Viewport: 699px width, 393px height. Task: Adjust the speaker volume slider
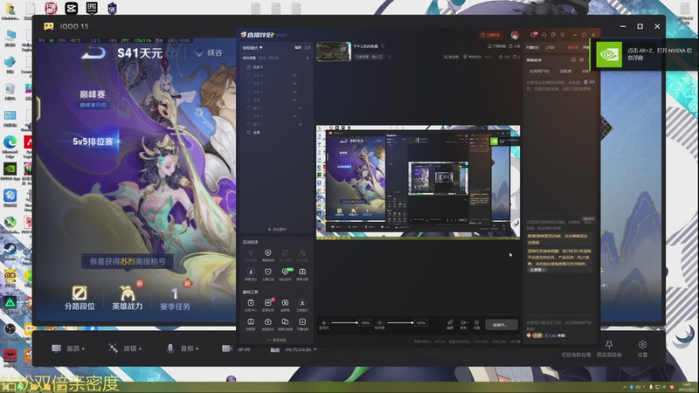click(400, 322)
